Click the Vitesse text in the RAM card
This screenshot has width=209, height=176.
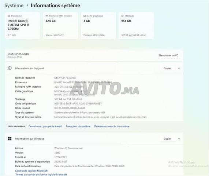coord(55,35)
